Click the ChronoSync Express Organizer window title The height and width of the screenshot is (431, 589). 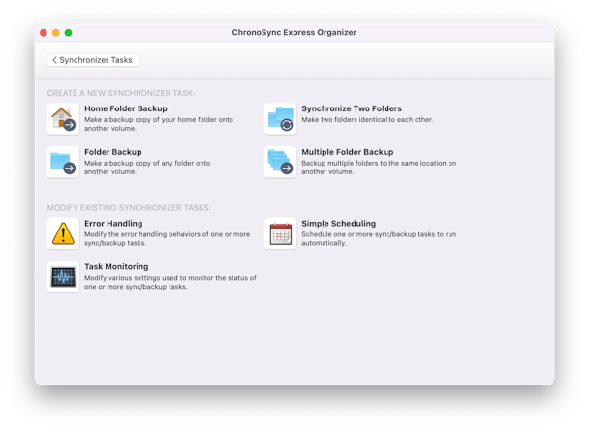point(294,32)
